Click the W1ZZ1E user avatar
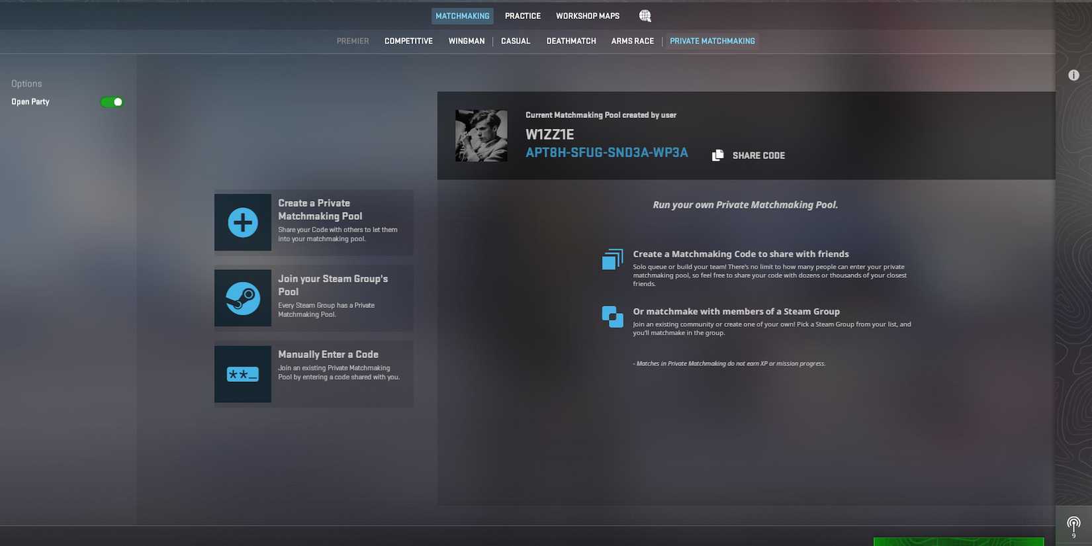 pyautogui.click(x=481, y=136)
